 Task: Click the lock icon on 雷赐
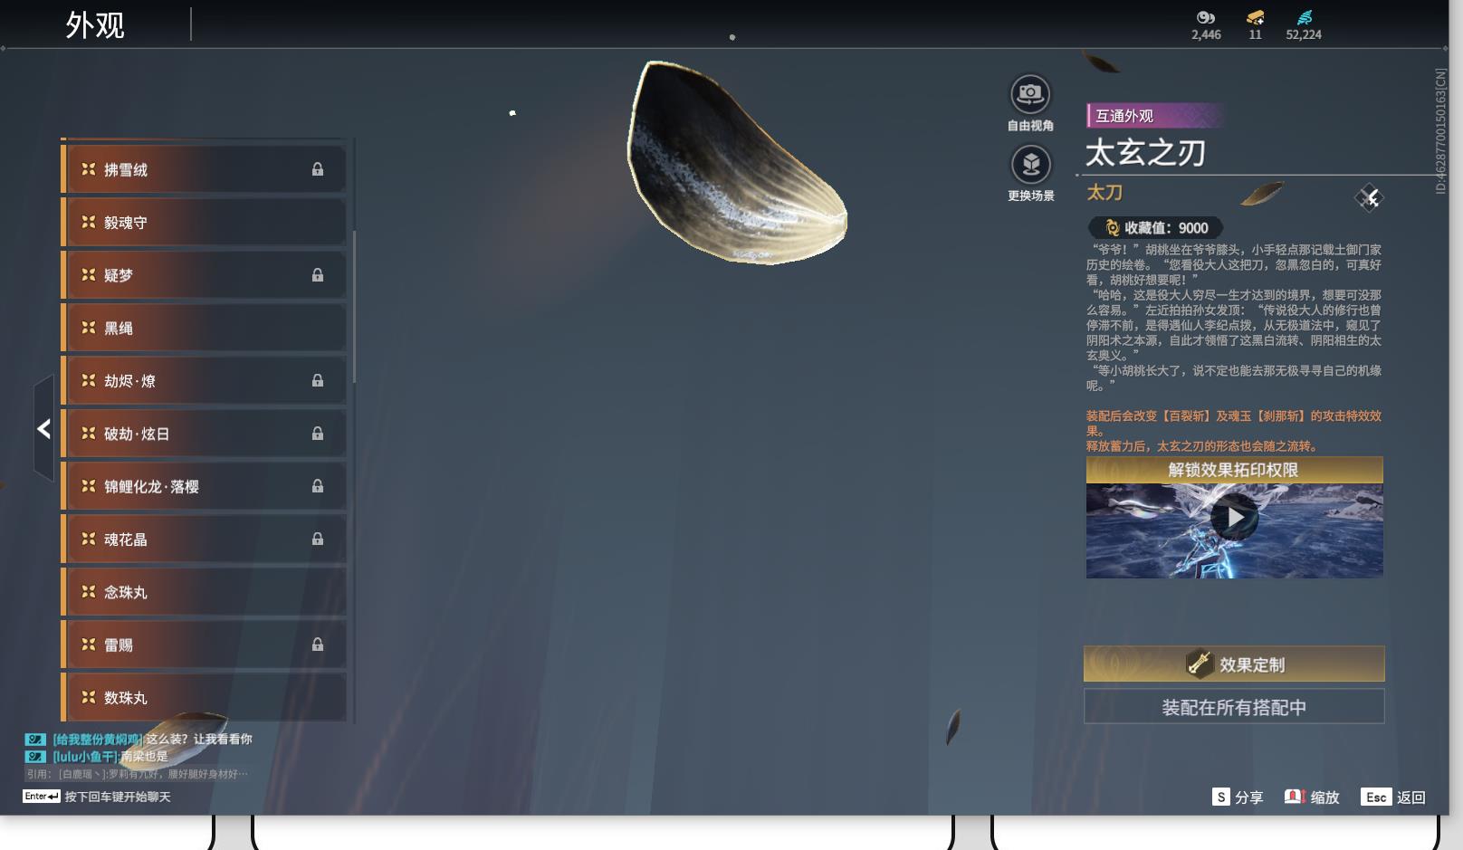(318, 645)
